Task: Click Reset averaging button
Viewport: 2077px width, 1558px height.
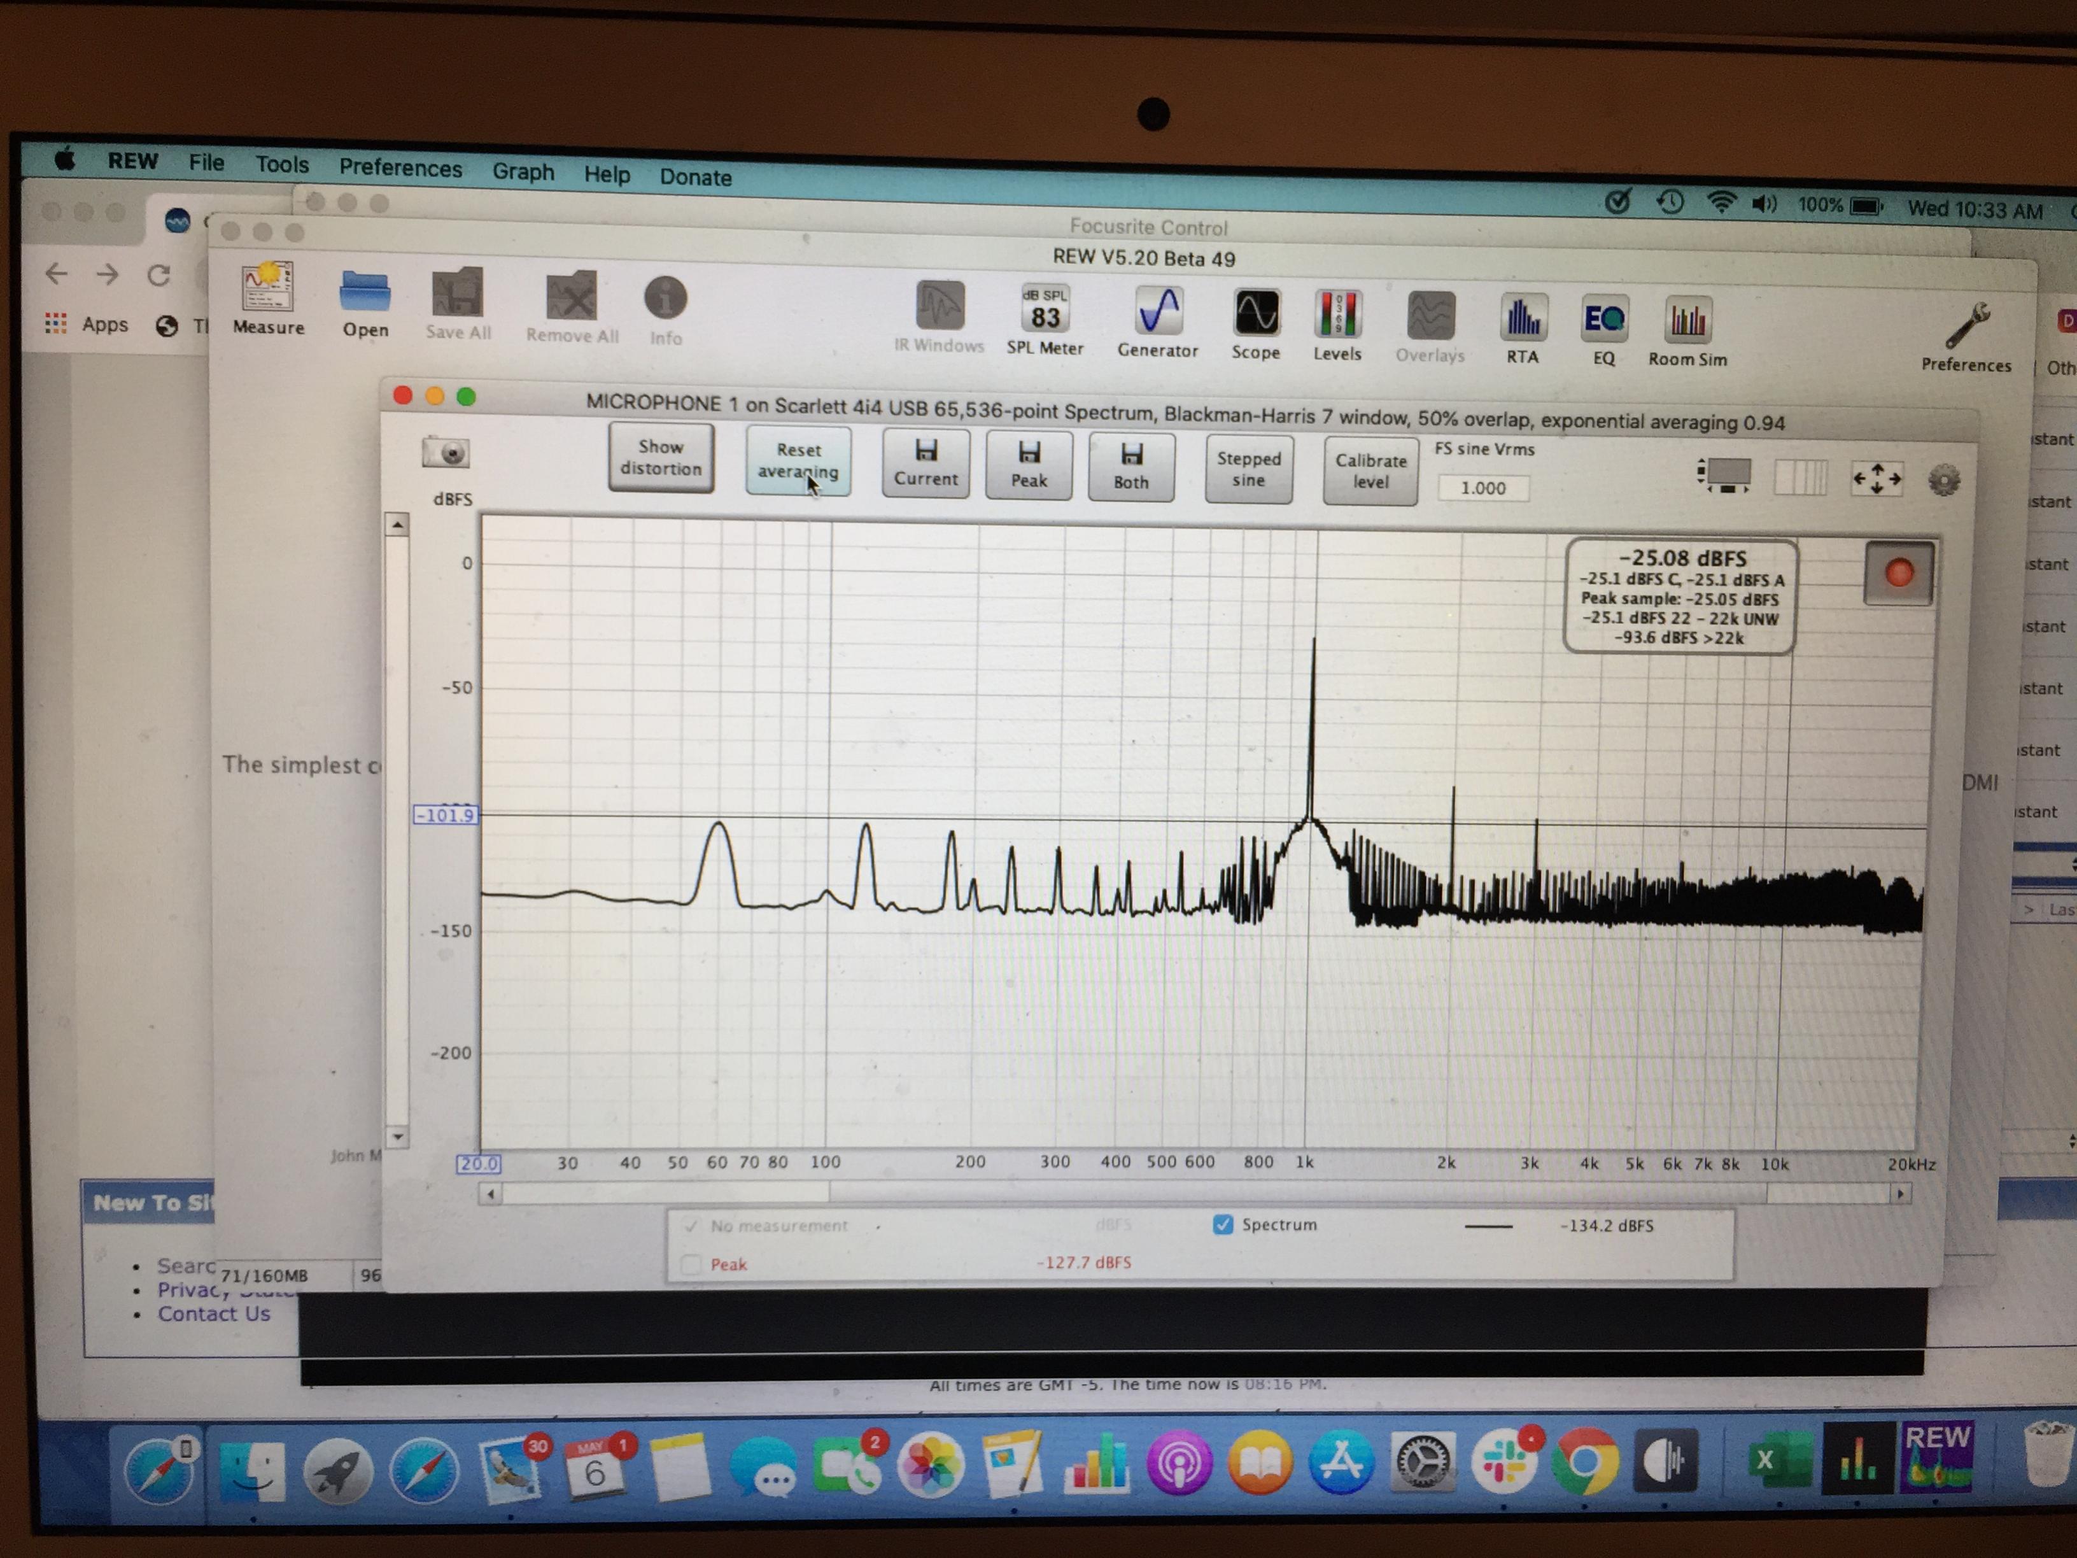Action: point(798,461)
